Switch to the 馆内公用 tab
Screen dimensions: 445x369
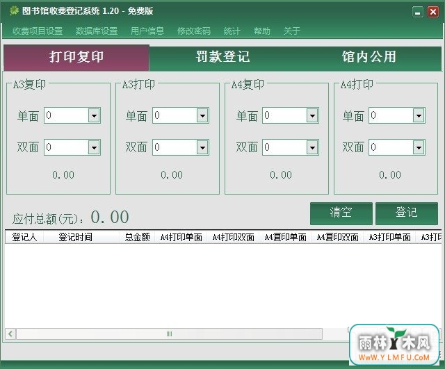(x=369, y=57)
